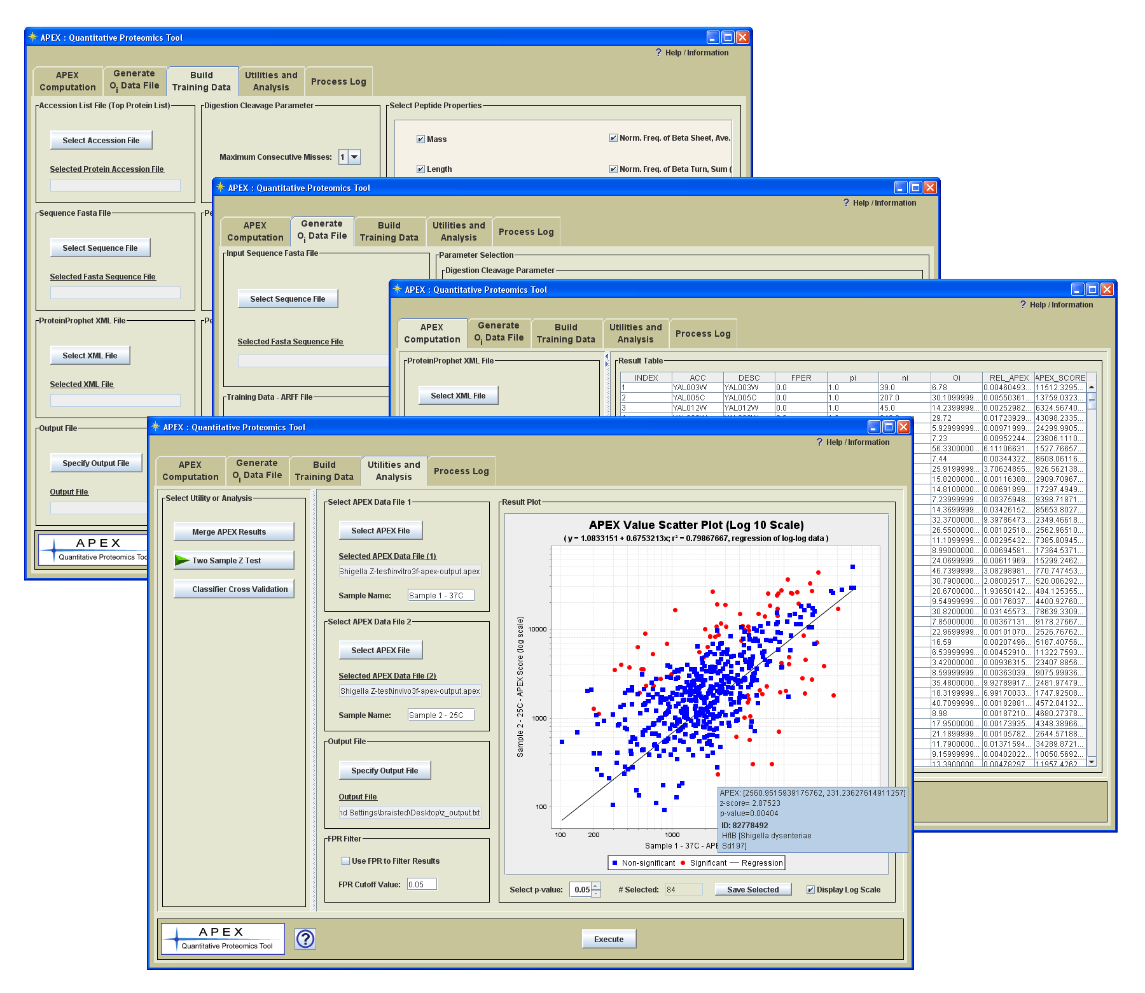Click the Help question mark icon in front window
Image resolution: width=1145 pixels, height=993 pixels.
point(819,442)
